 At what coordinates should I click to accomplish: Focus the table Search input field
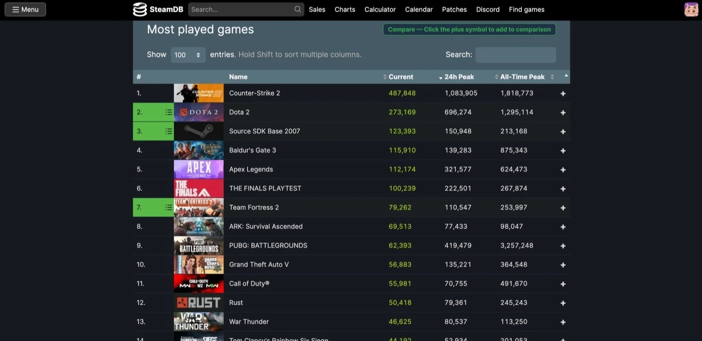click(x=515, y=55)
